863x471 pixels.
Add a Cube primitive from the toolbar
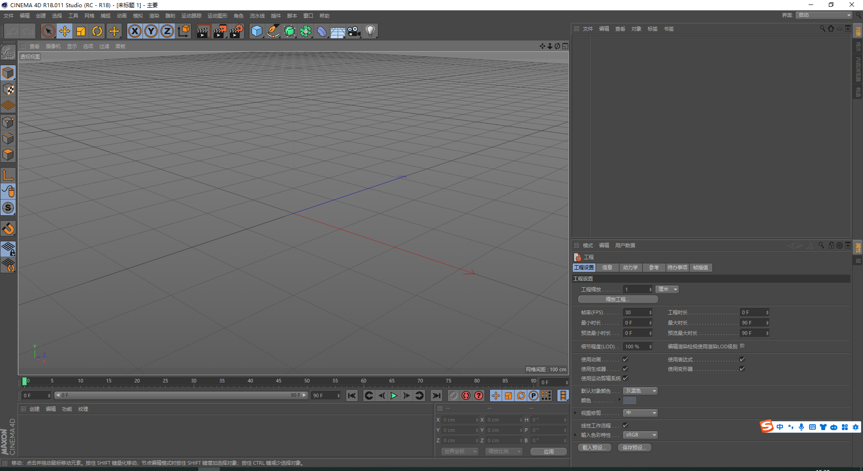257,31
